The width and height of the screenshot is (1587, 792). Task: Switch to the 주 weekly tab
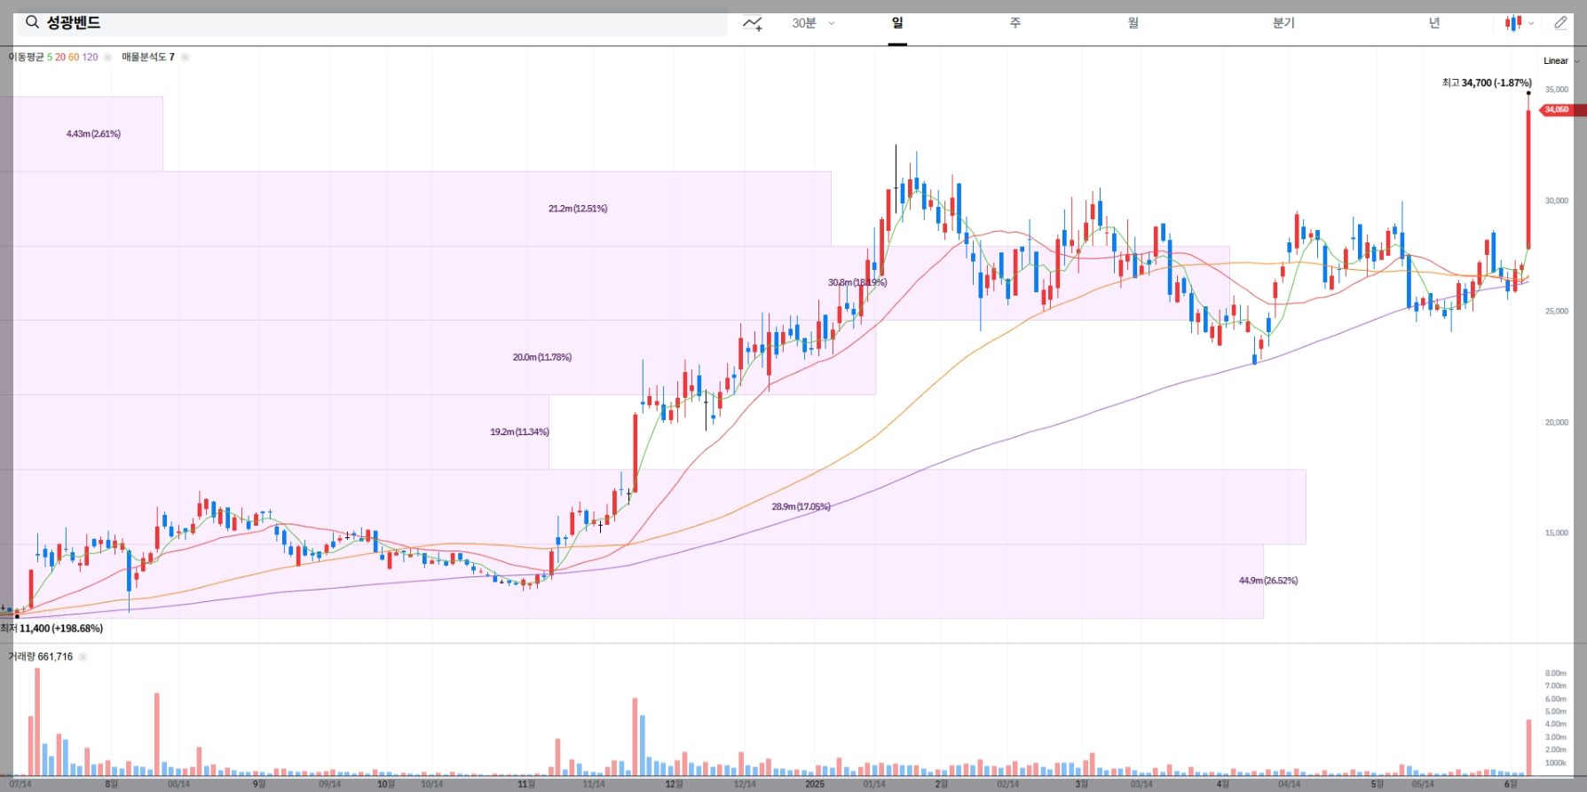pos(1015,23)
